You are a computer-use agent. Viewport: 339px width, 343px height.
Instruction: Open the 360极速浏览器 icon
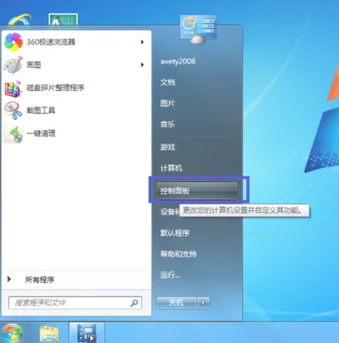coord(14,42)
